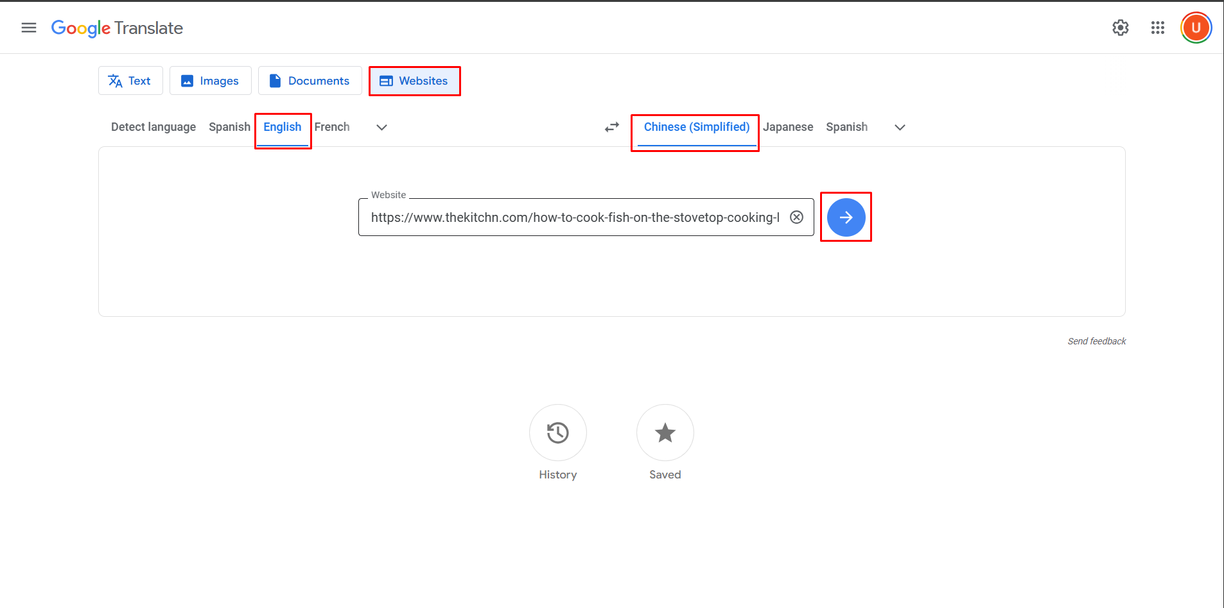Image resolution: width=1224 pixels, height=608 pixels.
Task: Open the hamburger navigation menu
Action: pos(28,27)
